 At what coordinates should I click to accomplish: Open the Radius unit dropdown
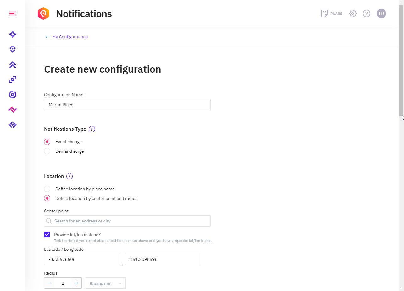point(105,283)
